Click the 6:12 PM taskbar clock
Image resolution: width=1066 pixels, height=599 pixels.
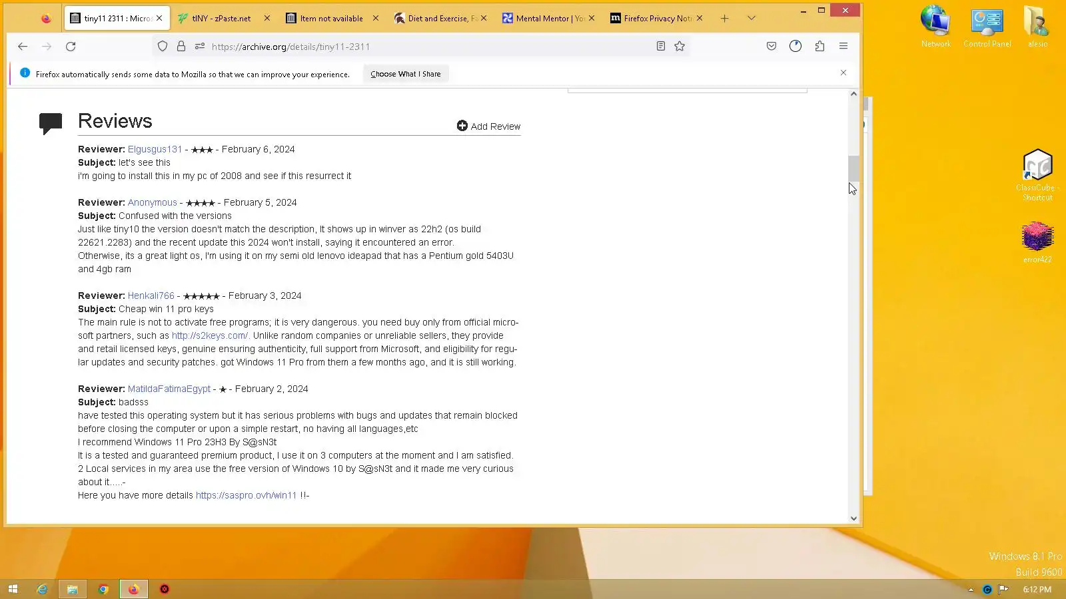coord(1037,590)
